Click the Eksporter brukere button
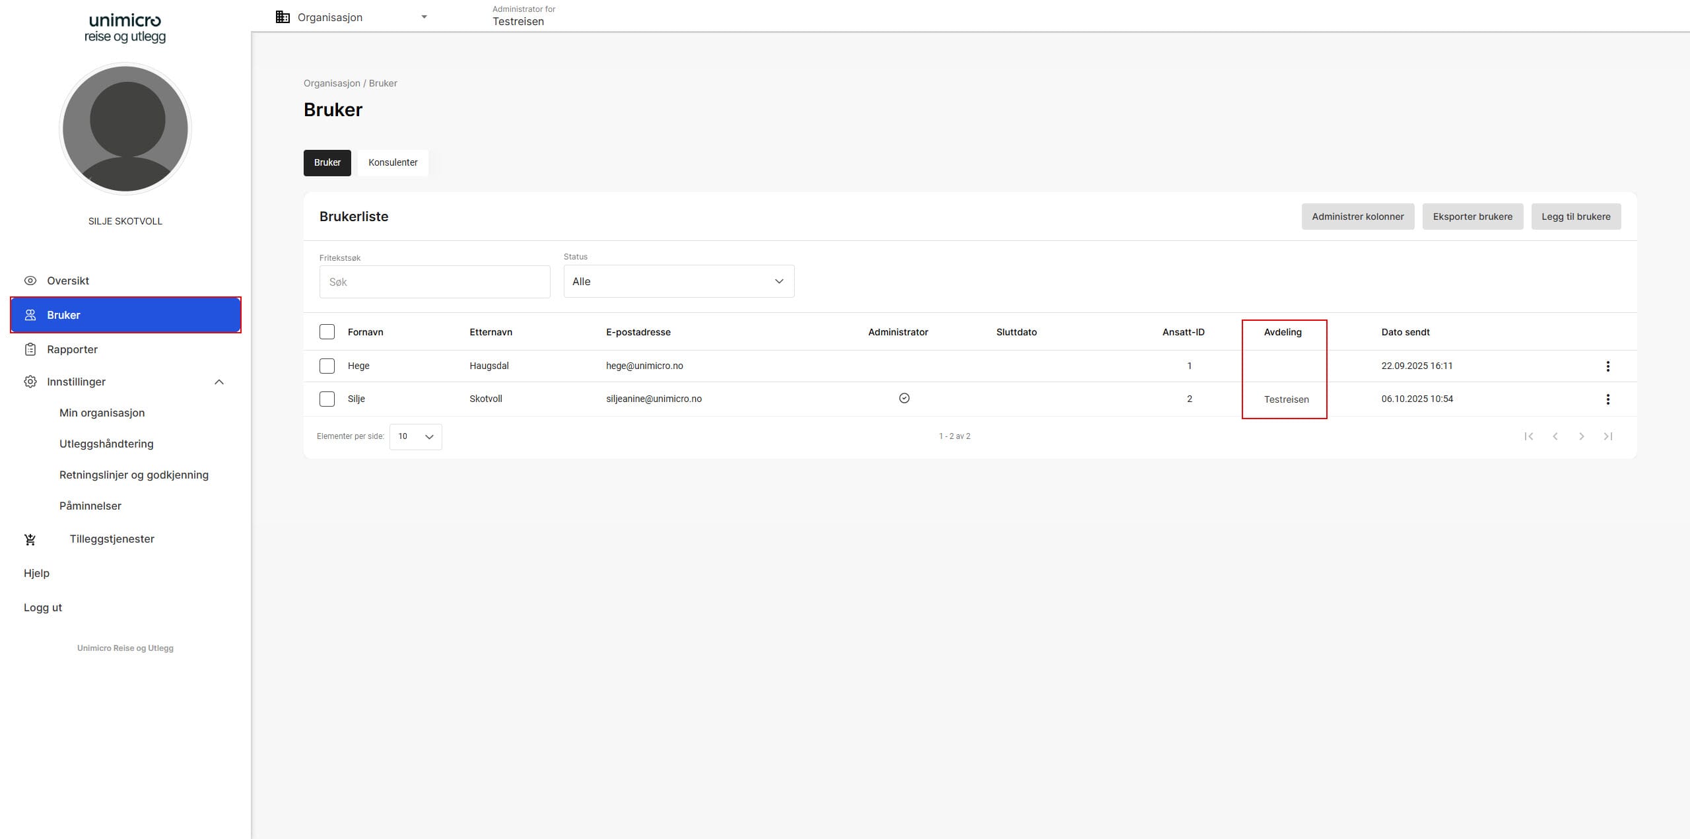 pyautogui.click(x=1472, y=217)
